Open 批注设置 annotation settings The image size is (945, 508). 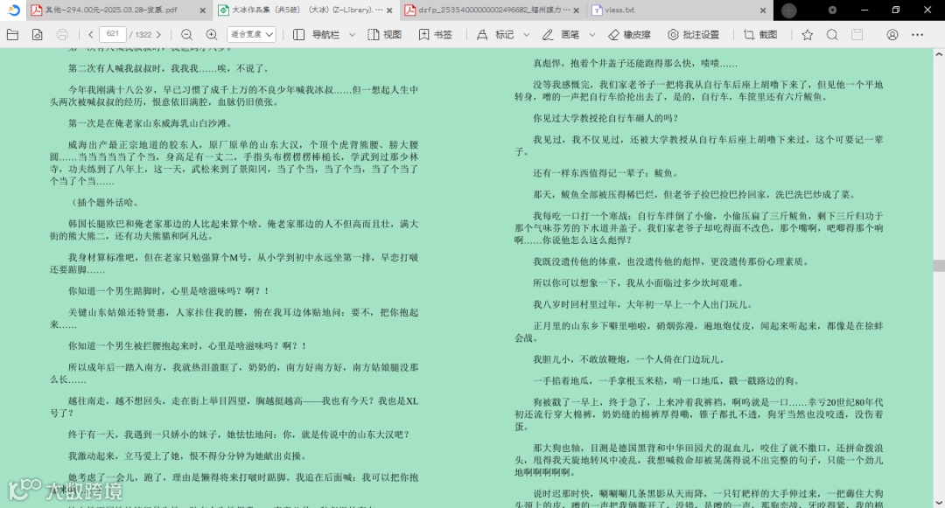[693, 35]
